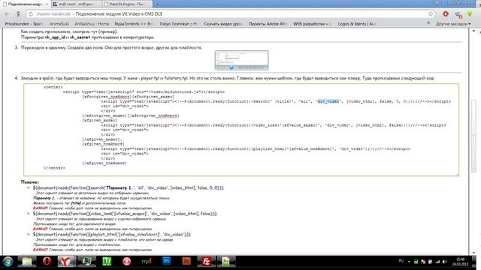
Task: Open the Logos & Idents bookmark
Action: 357,23
